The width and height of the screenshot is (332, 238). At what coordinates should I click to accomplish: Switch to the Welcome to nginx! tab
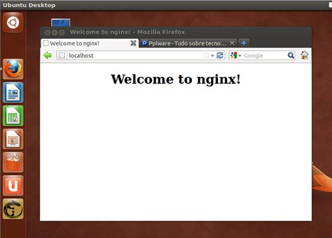pos(90,43)
